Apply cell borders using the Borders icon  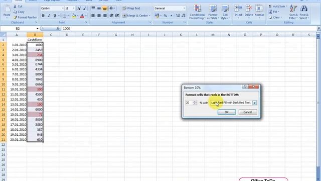[x=64, y=16]
